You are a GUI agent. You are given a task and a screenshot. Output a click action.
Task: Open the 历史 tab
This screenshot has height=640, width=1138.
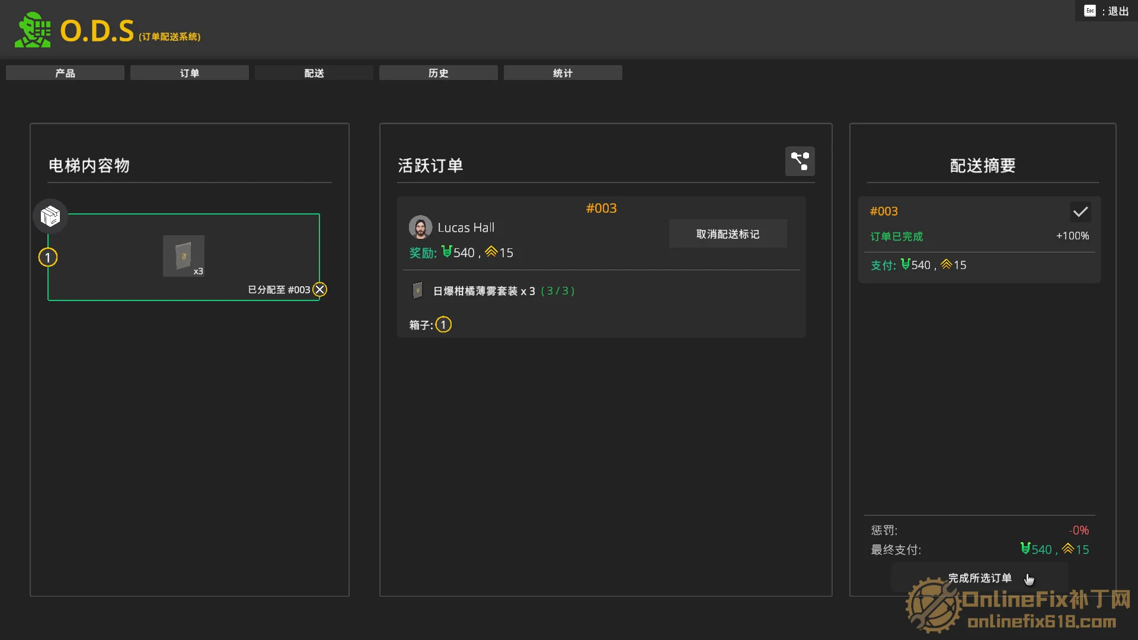tap(439, 73)
